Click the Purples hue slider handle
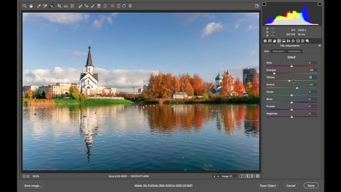This screenshot has width=341, height=192. click(291, 110)
